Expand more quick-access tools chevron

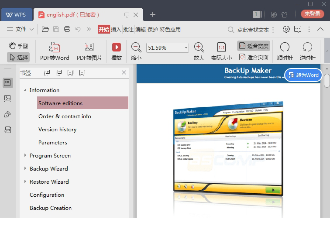click(x=89, y=29)
